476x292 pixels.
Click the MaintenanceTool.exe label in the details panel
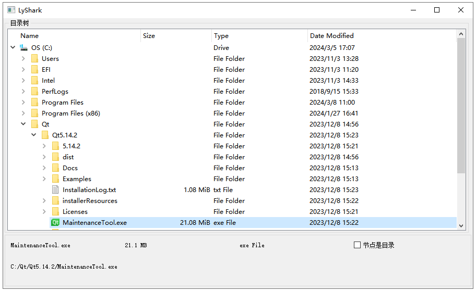(x=40, y=245)
